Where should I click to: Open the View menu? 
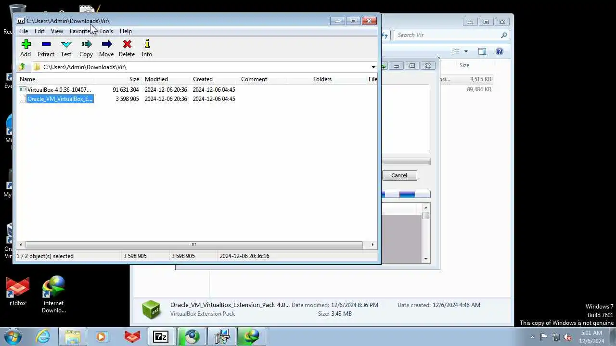click(57, 31)
